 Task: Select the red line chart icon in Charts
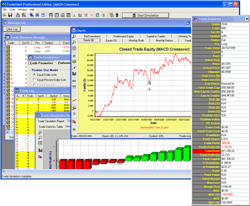[74, 101]
